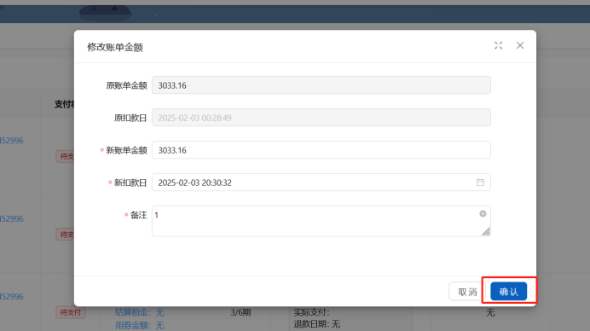Focus the 新扣款日 date input
The image size is (590, 331).
(x=321, y=183)
